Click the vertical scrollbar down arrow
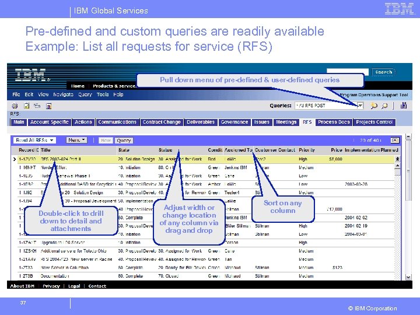420x315 pixels. [408, 277]
